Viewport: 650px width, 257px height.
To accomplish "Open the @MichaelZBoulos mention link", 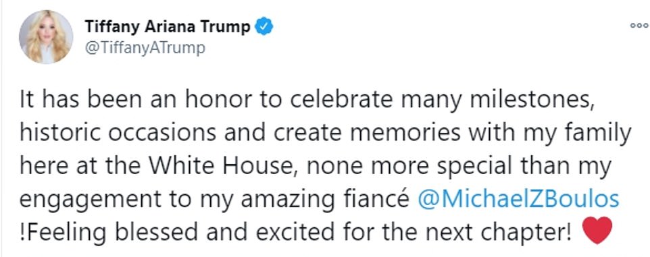I will tap(518, 198).
